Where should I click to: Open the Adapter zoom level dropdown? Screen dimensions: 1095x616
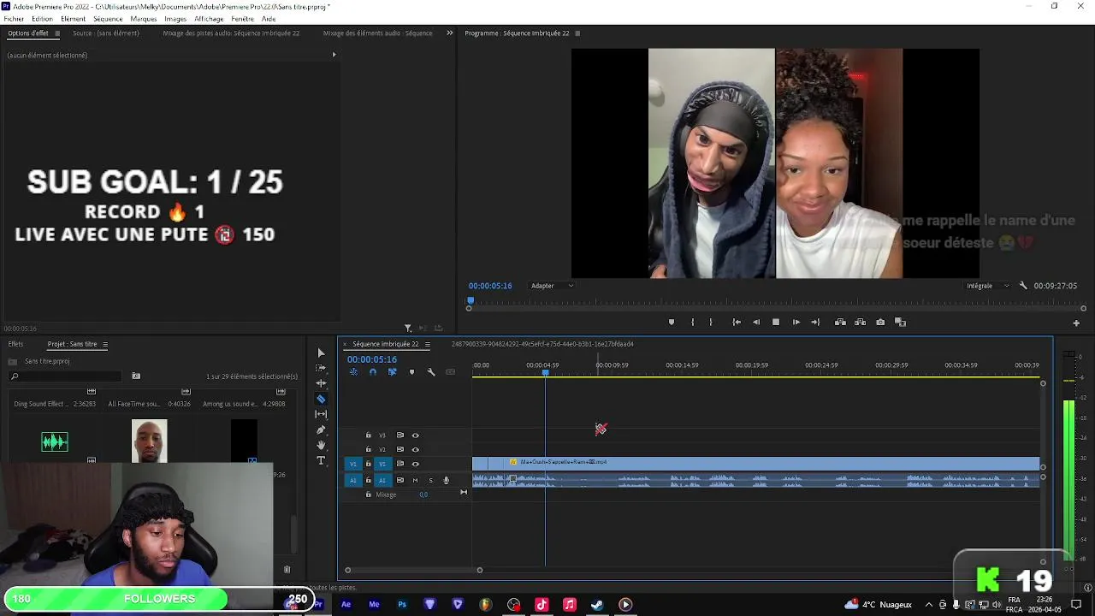[x=552, y=286]
